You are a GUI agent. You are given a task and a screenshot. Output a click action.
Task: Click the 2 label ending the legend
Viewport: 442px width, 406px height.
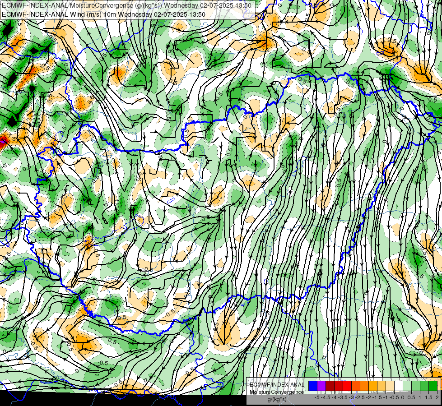(x=437, y=397)
